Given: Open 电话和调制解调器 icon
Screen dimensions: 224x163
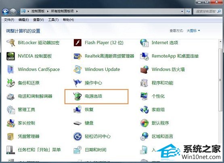Looking at the screenshot, I should 10,96.
